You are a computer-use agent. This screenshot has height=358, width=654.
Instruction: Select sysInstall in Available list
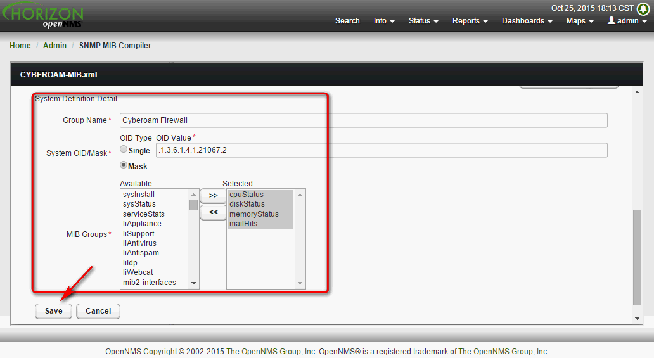click(139, 195)
